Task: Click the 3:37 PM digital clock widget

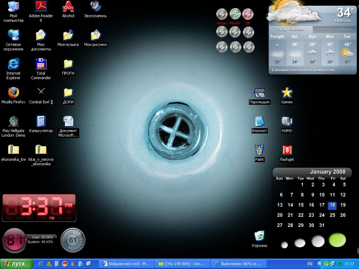Action: (39, 208)
